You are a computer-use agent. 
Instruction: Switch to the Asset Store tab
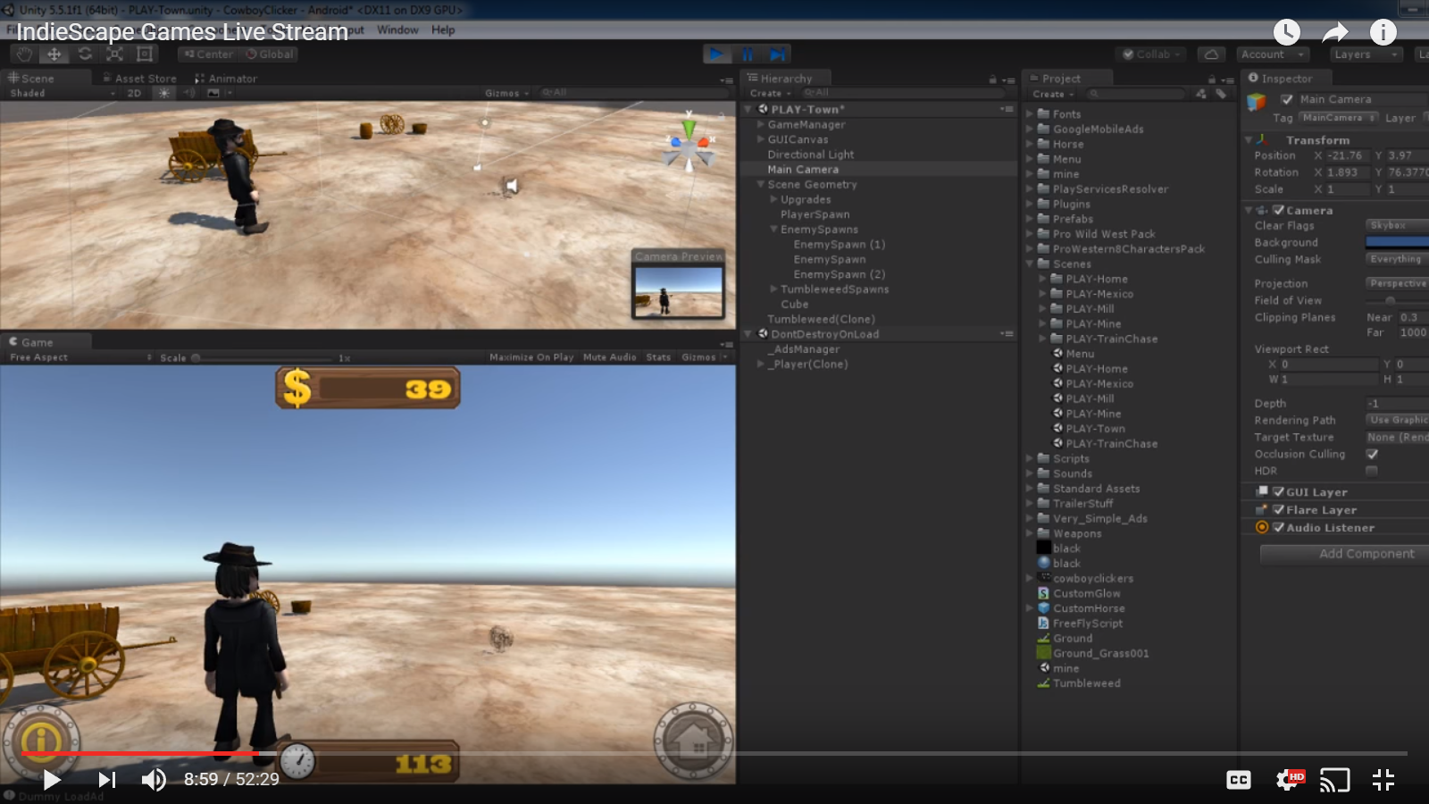(139, 79)
